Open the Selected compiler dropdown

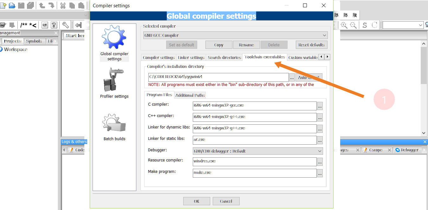[x=324, y=35]
